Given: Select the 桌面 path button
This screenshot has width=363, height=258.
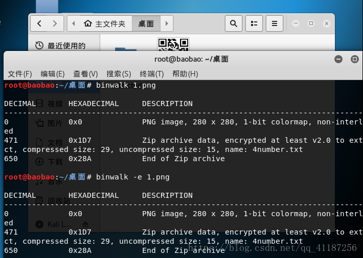Looking at the screenshot, I should [146, 23].
